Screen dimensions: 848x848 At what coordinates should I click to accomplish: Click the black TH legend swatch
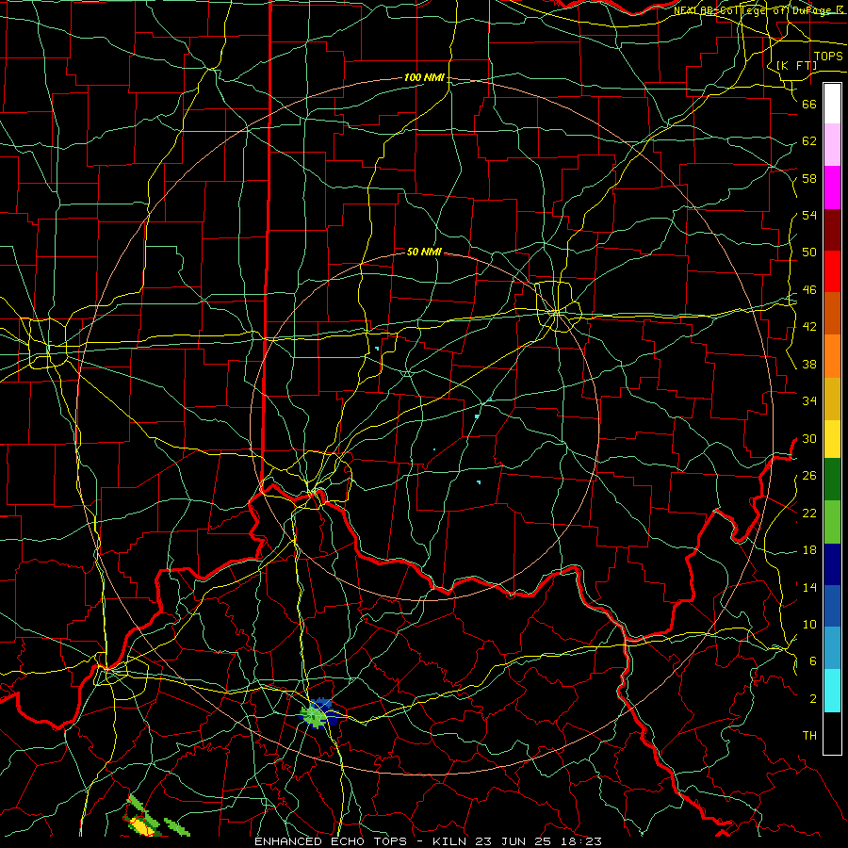pos(832,733)
